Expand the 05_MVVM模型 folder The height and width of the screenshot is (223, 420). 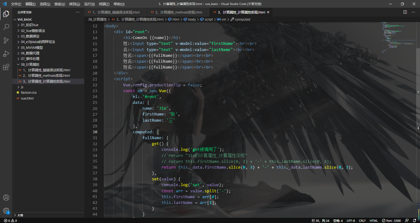[48, 48]
